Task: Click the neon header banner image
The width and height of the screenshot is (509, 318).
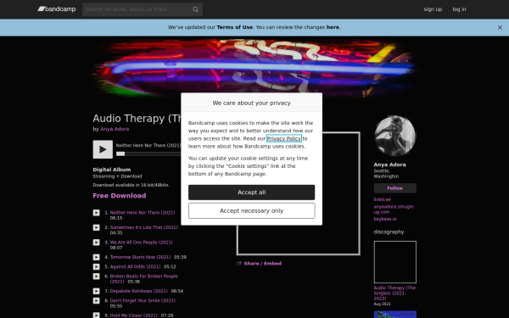Action: click(x=255, y=68)
